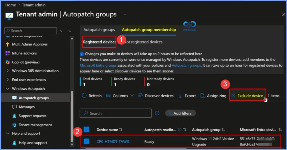Collapse the sidebar with double chevron
This screenshot has width=287, height=150.
pos(70,31)
